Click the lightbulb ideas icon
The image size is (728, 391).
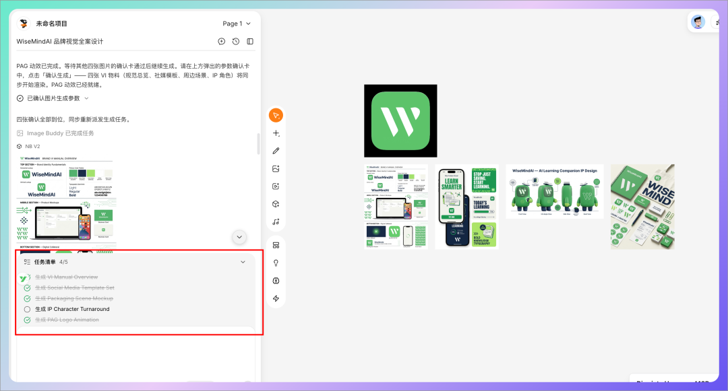(x=276, y=262)
